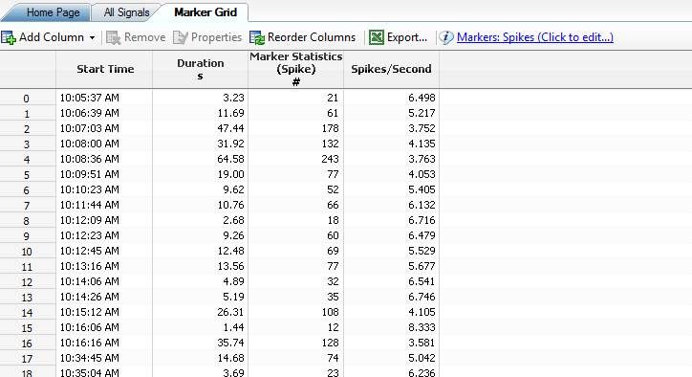Select the Marker Grid tab

tap(205, 12)
